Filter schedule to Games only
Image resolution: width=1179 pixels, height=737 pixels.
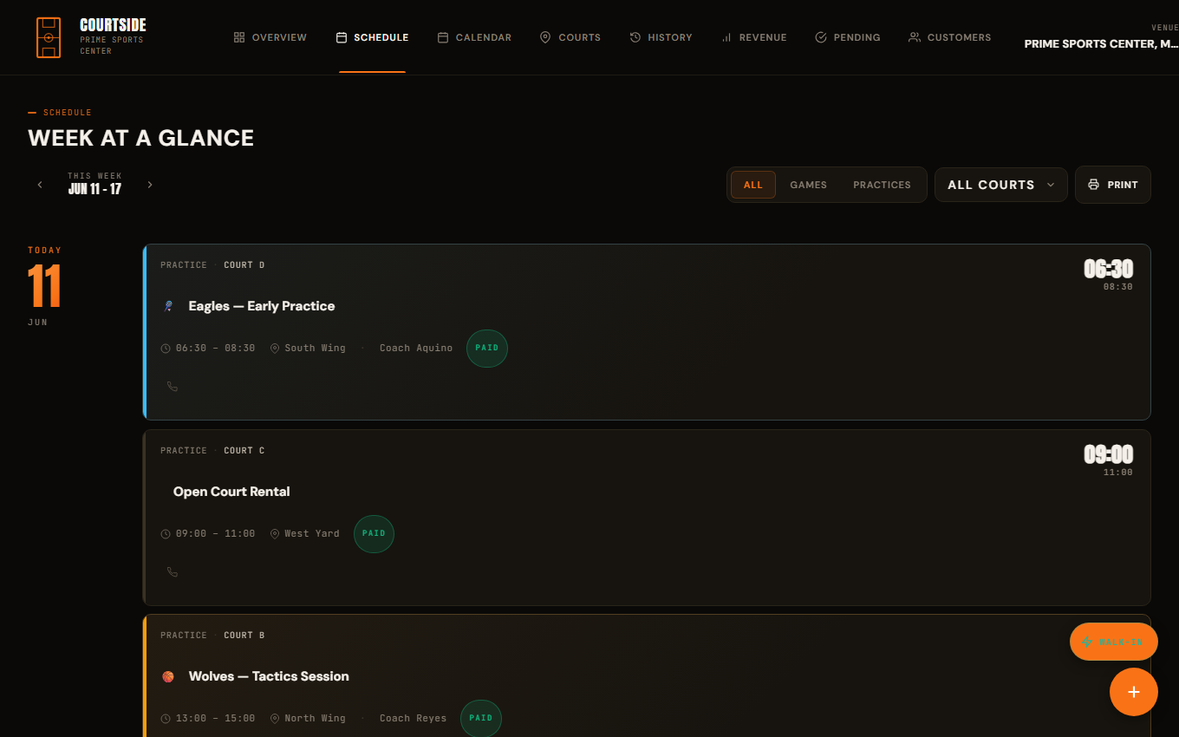click(x=809, y=185)
